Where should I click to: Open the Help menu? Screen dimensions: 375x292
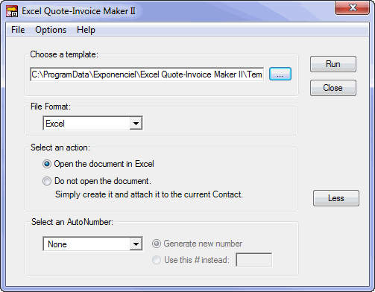(x=86, y=30)
